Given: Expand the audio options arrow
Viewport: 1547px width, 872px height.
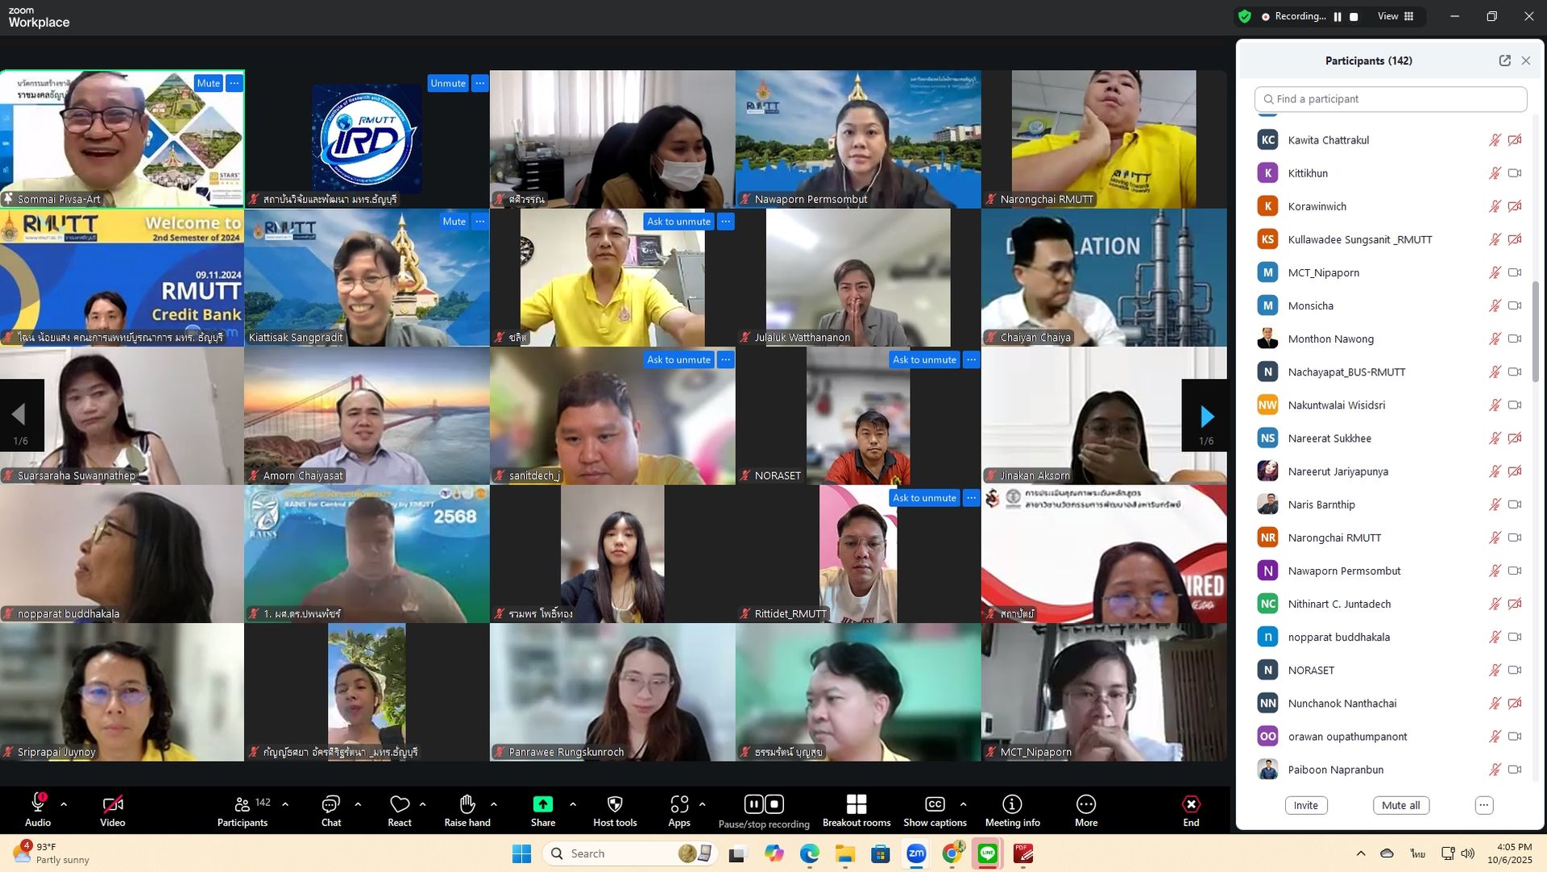Looking at the screenshot, I should [x=64, y=804].
